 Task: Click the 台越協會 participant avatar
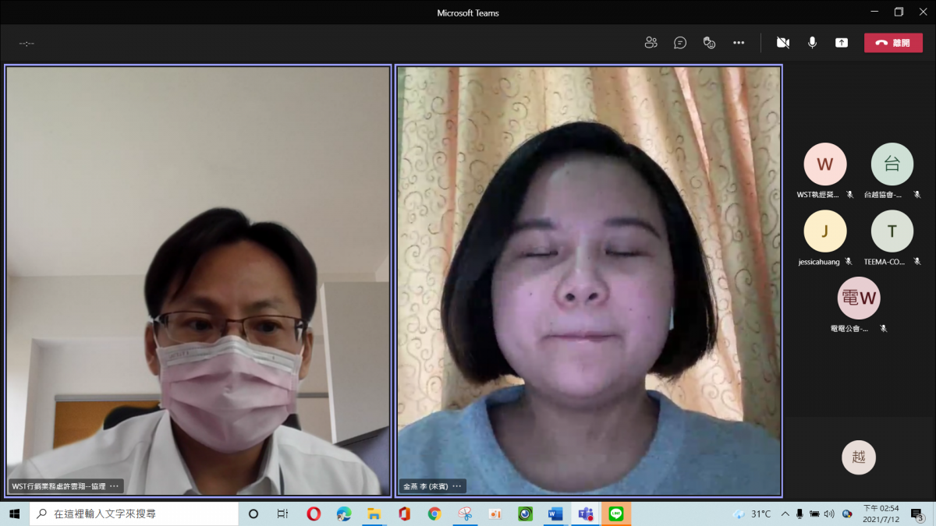[x=892, y=164]
